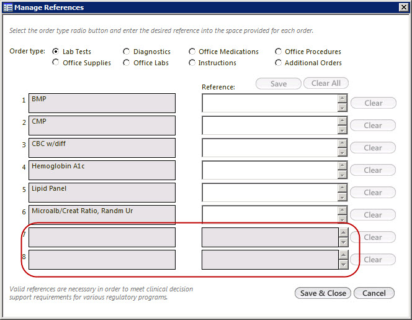This screenshot has height=320, width=412.
Task: Click up arrow in Lipid Panel reference box
Action: click(x=342, y=188)
